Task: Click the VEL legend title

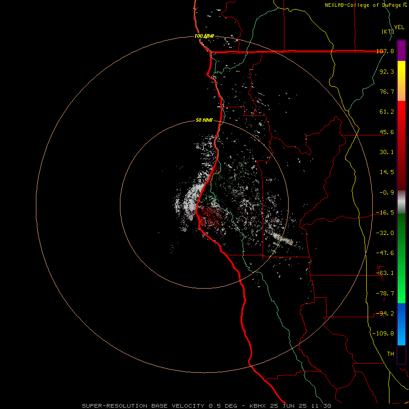Action: pos(399,27)
